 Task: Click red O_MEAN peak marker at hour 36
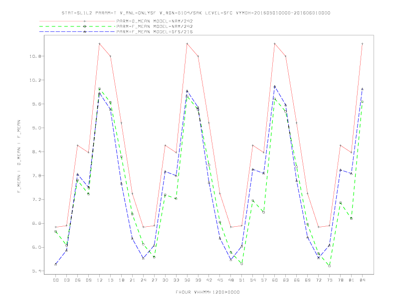coord(187,44)
